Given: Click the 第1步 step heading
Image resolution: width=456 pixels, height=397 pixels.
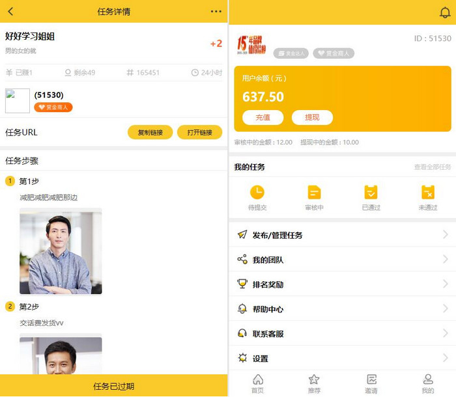Looking at the screenshot, I should (29, 182).
